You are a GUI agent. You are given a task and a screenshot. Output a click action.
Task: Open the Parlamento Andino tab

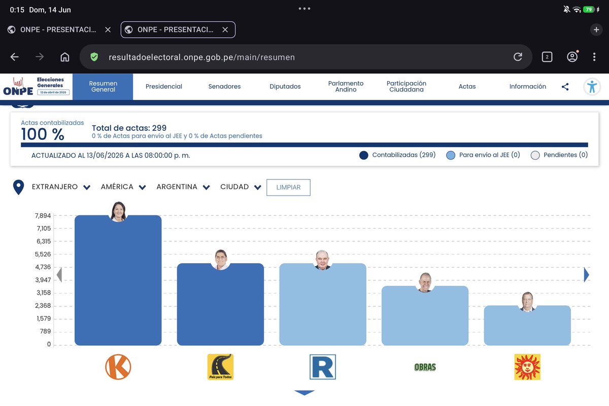(346, 87)
